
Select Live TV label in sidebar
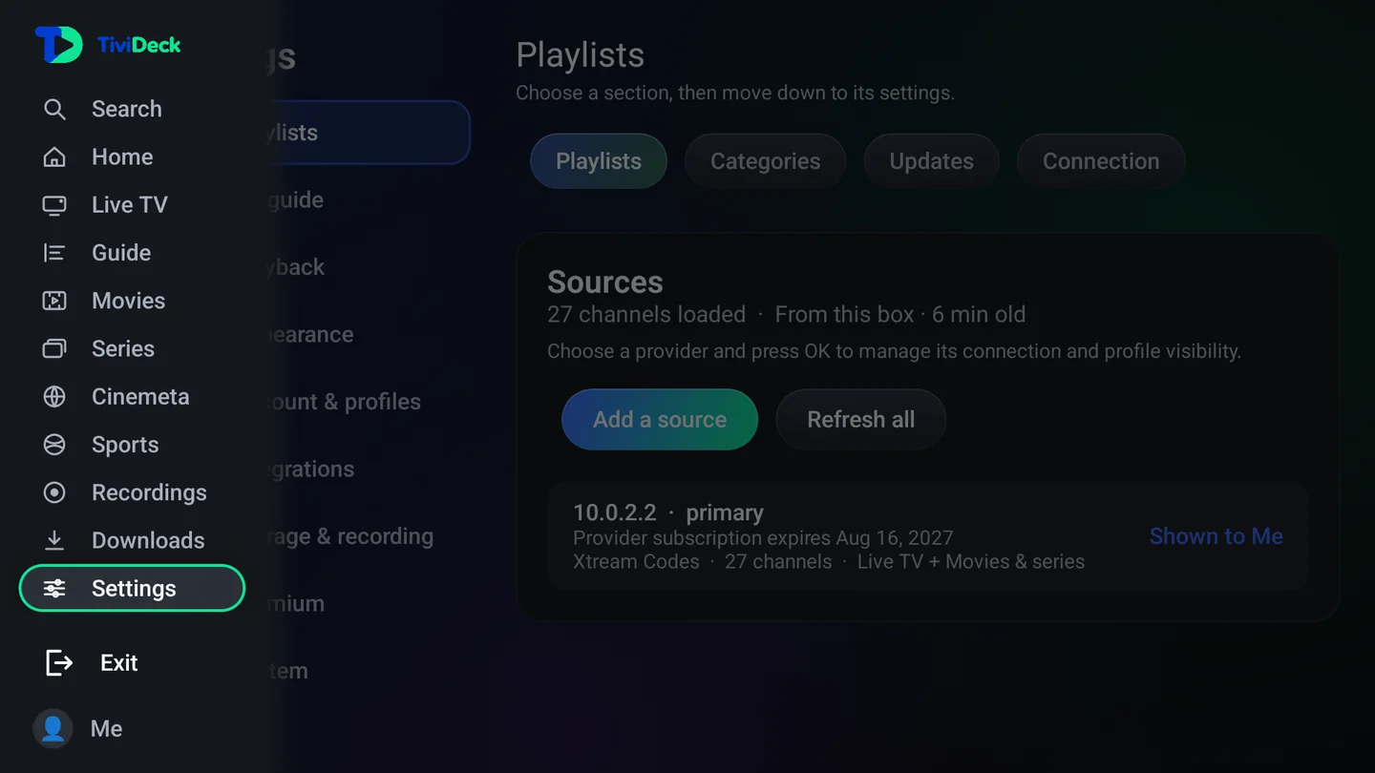tap(130, 205)
